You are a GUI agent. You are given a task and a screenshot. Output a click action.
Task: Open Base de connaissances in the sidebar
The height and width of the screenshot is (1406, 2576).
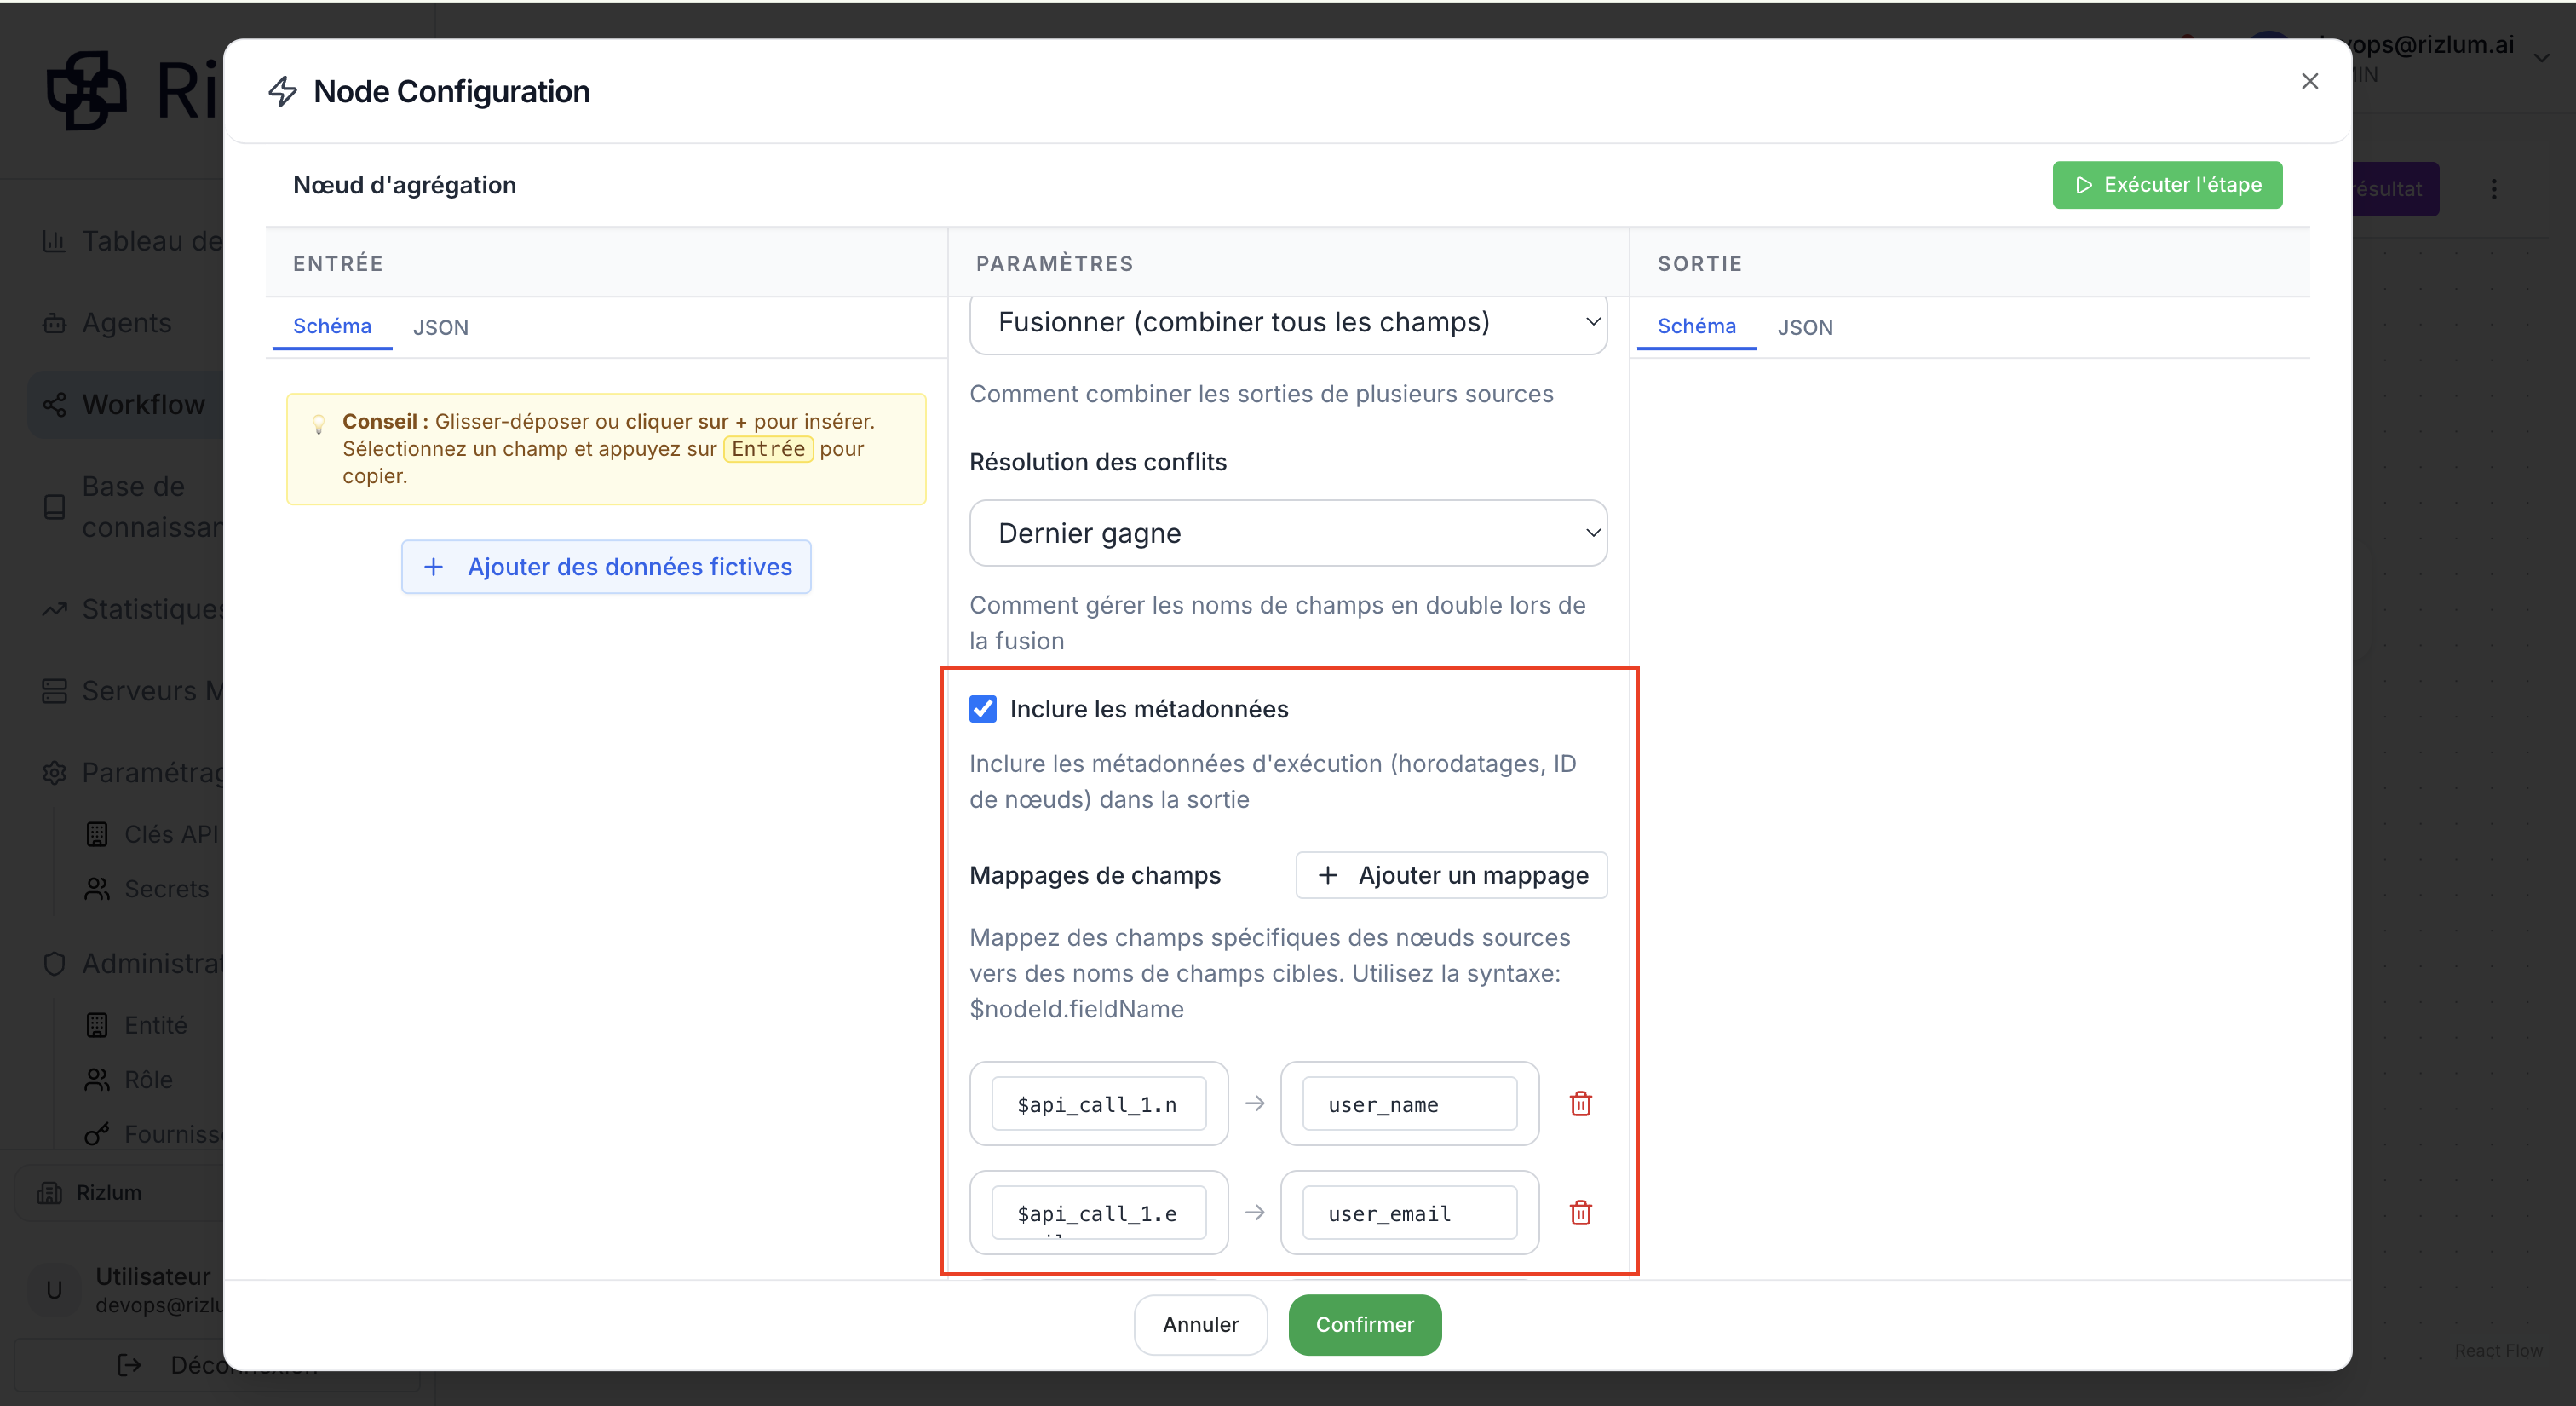[x=130, y=506]
